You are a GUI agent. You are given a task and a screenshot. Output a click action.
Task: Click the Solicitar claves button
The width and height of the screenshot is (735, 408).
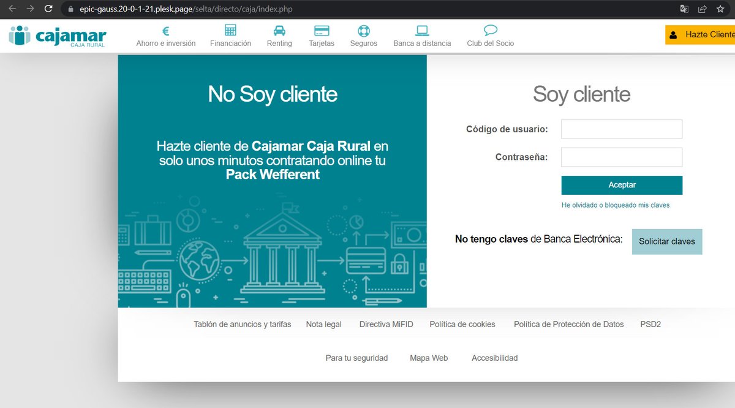(x=667, y=241)
